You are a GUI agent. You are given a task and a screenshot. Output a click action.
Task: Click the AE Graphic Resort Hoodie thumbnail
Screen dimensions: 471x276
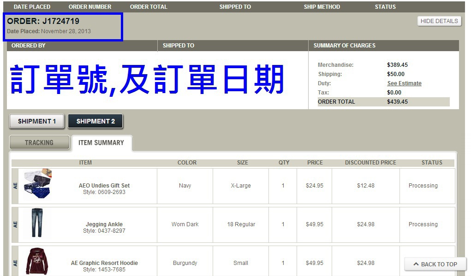click(37, 261)
